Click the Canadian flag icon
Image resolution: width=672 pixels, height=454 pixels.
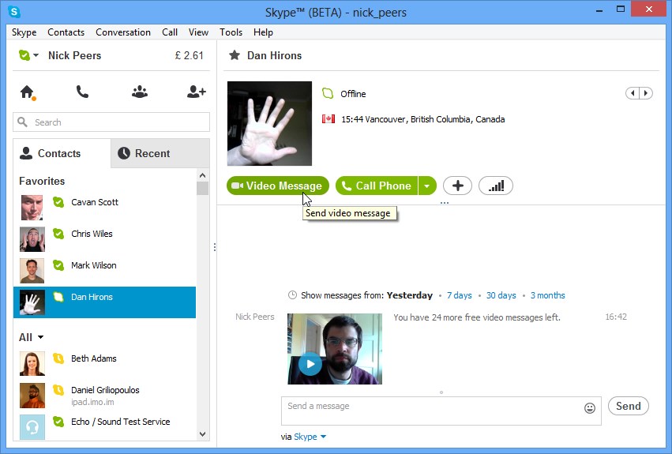[328, 118]
